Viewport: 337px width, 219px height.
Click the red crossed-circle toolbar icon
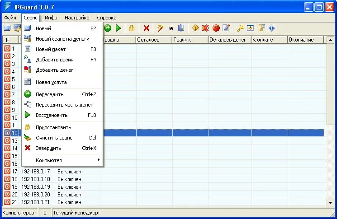tap(205, 28)
